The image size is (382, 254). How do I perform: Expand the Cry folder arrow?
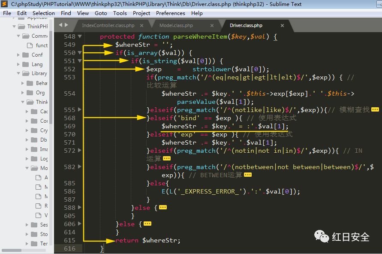pyautogui.click(x=27, y=130)
